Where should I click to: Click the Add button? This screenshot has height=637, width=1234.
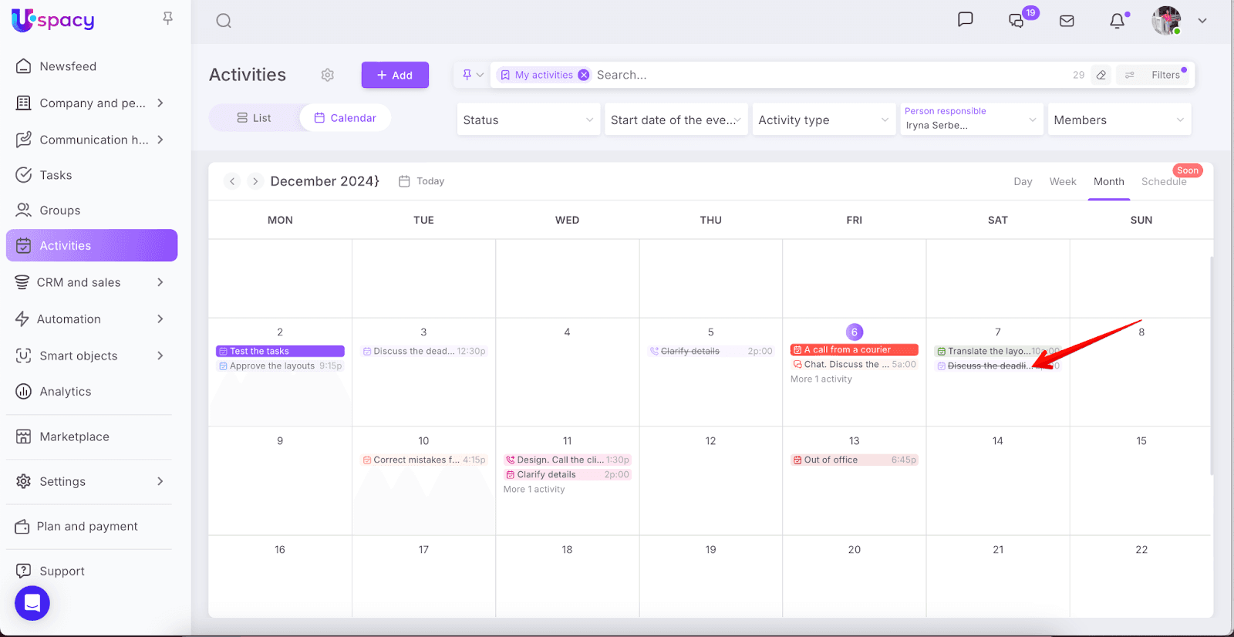point(395,75)
